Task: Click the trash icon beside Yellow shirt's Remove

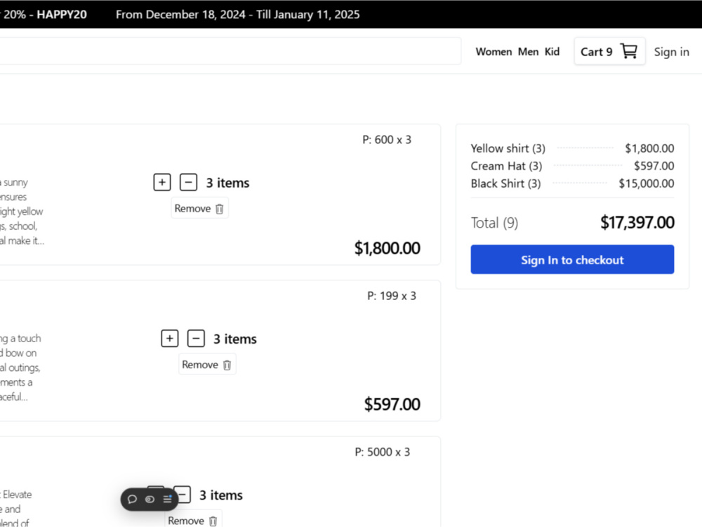Action: click(x=218, y=208)
